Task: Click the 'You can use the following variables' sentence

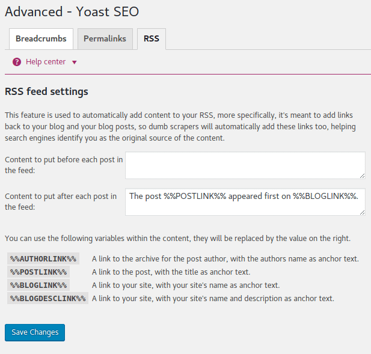Action: [x=178, y=238]
